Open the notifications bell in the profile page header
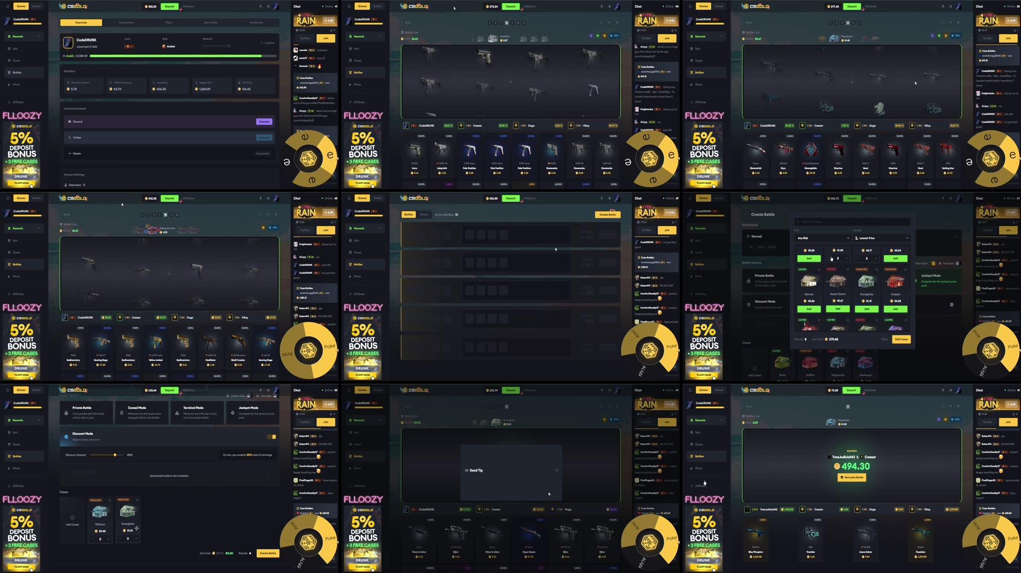 coord(261,6)
